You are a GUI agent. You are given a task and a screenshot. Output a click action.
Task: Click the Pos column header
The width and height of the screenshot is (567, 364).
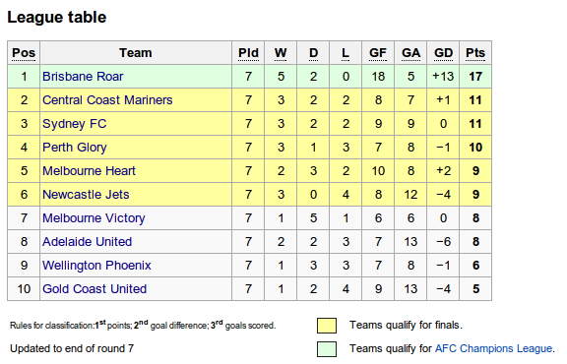click(24, 53)
